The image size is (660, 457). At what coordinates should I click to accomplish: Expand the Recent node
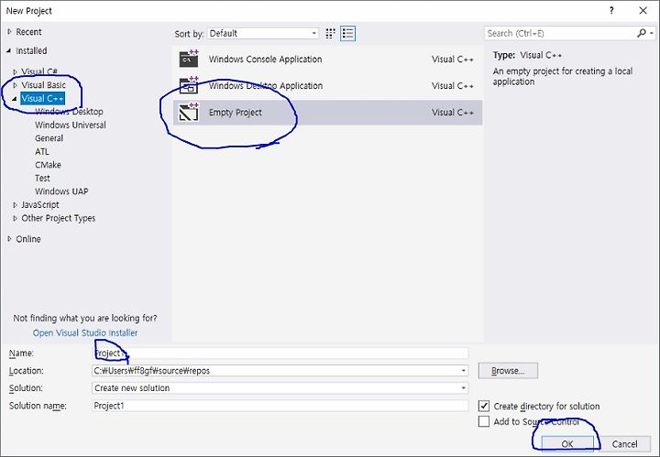point(9,32)
